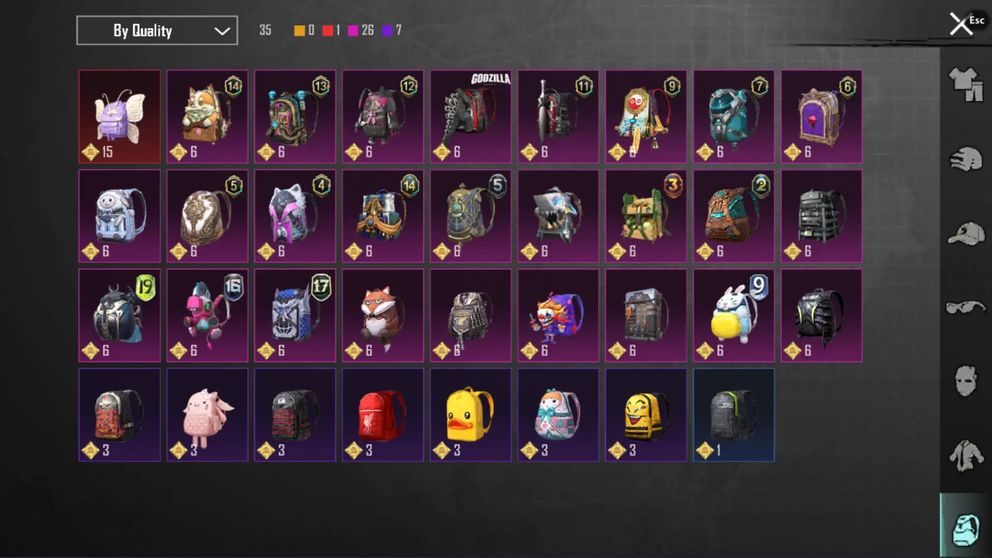Open the face mask category icon
The image size is (992, 558).
click(966, 381)
